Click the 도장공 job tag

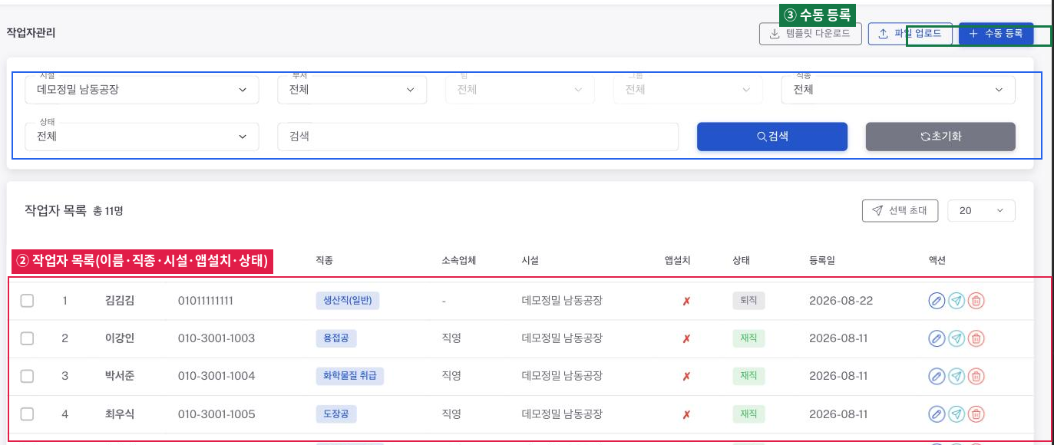click(336, 414)
